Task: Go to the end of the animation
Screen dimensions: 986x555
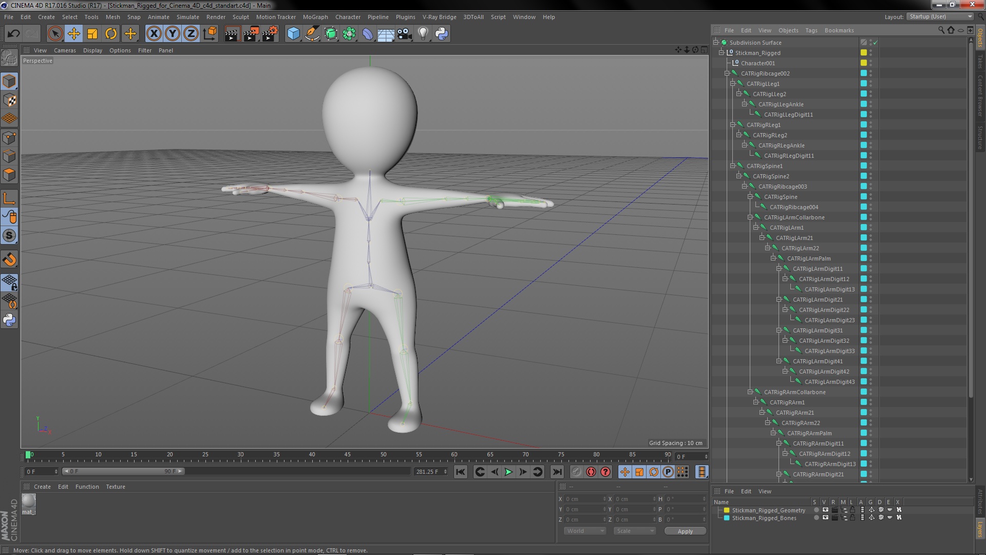Action: 557,472
